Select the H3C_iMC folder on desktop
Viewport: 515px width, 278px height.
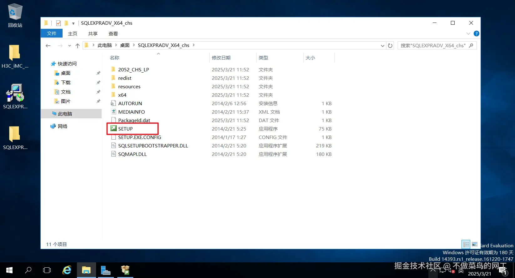[x=15, y=56]
